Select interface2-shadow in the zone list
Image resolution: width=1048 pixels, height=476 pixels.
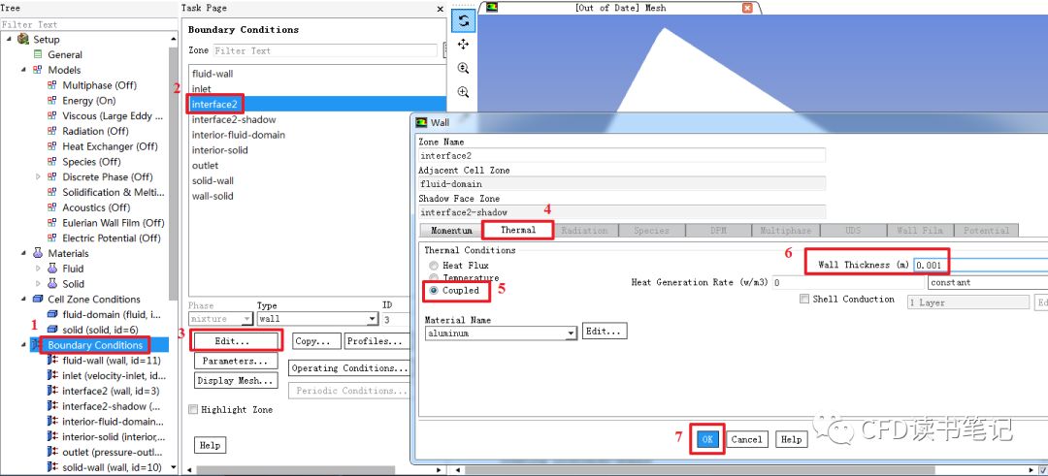234,120
